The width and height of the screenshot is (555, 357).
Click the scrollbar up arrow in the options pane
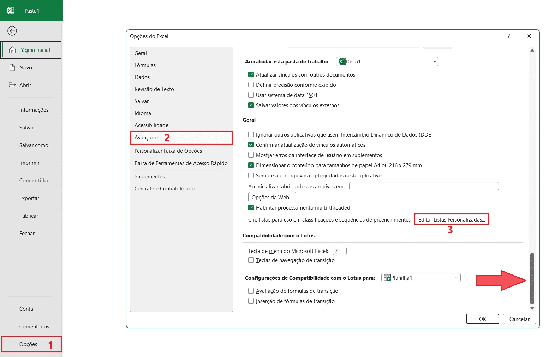pos(532,51)
